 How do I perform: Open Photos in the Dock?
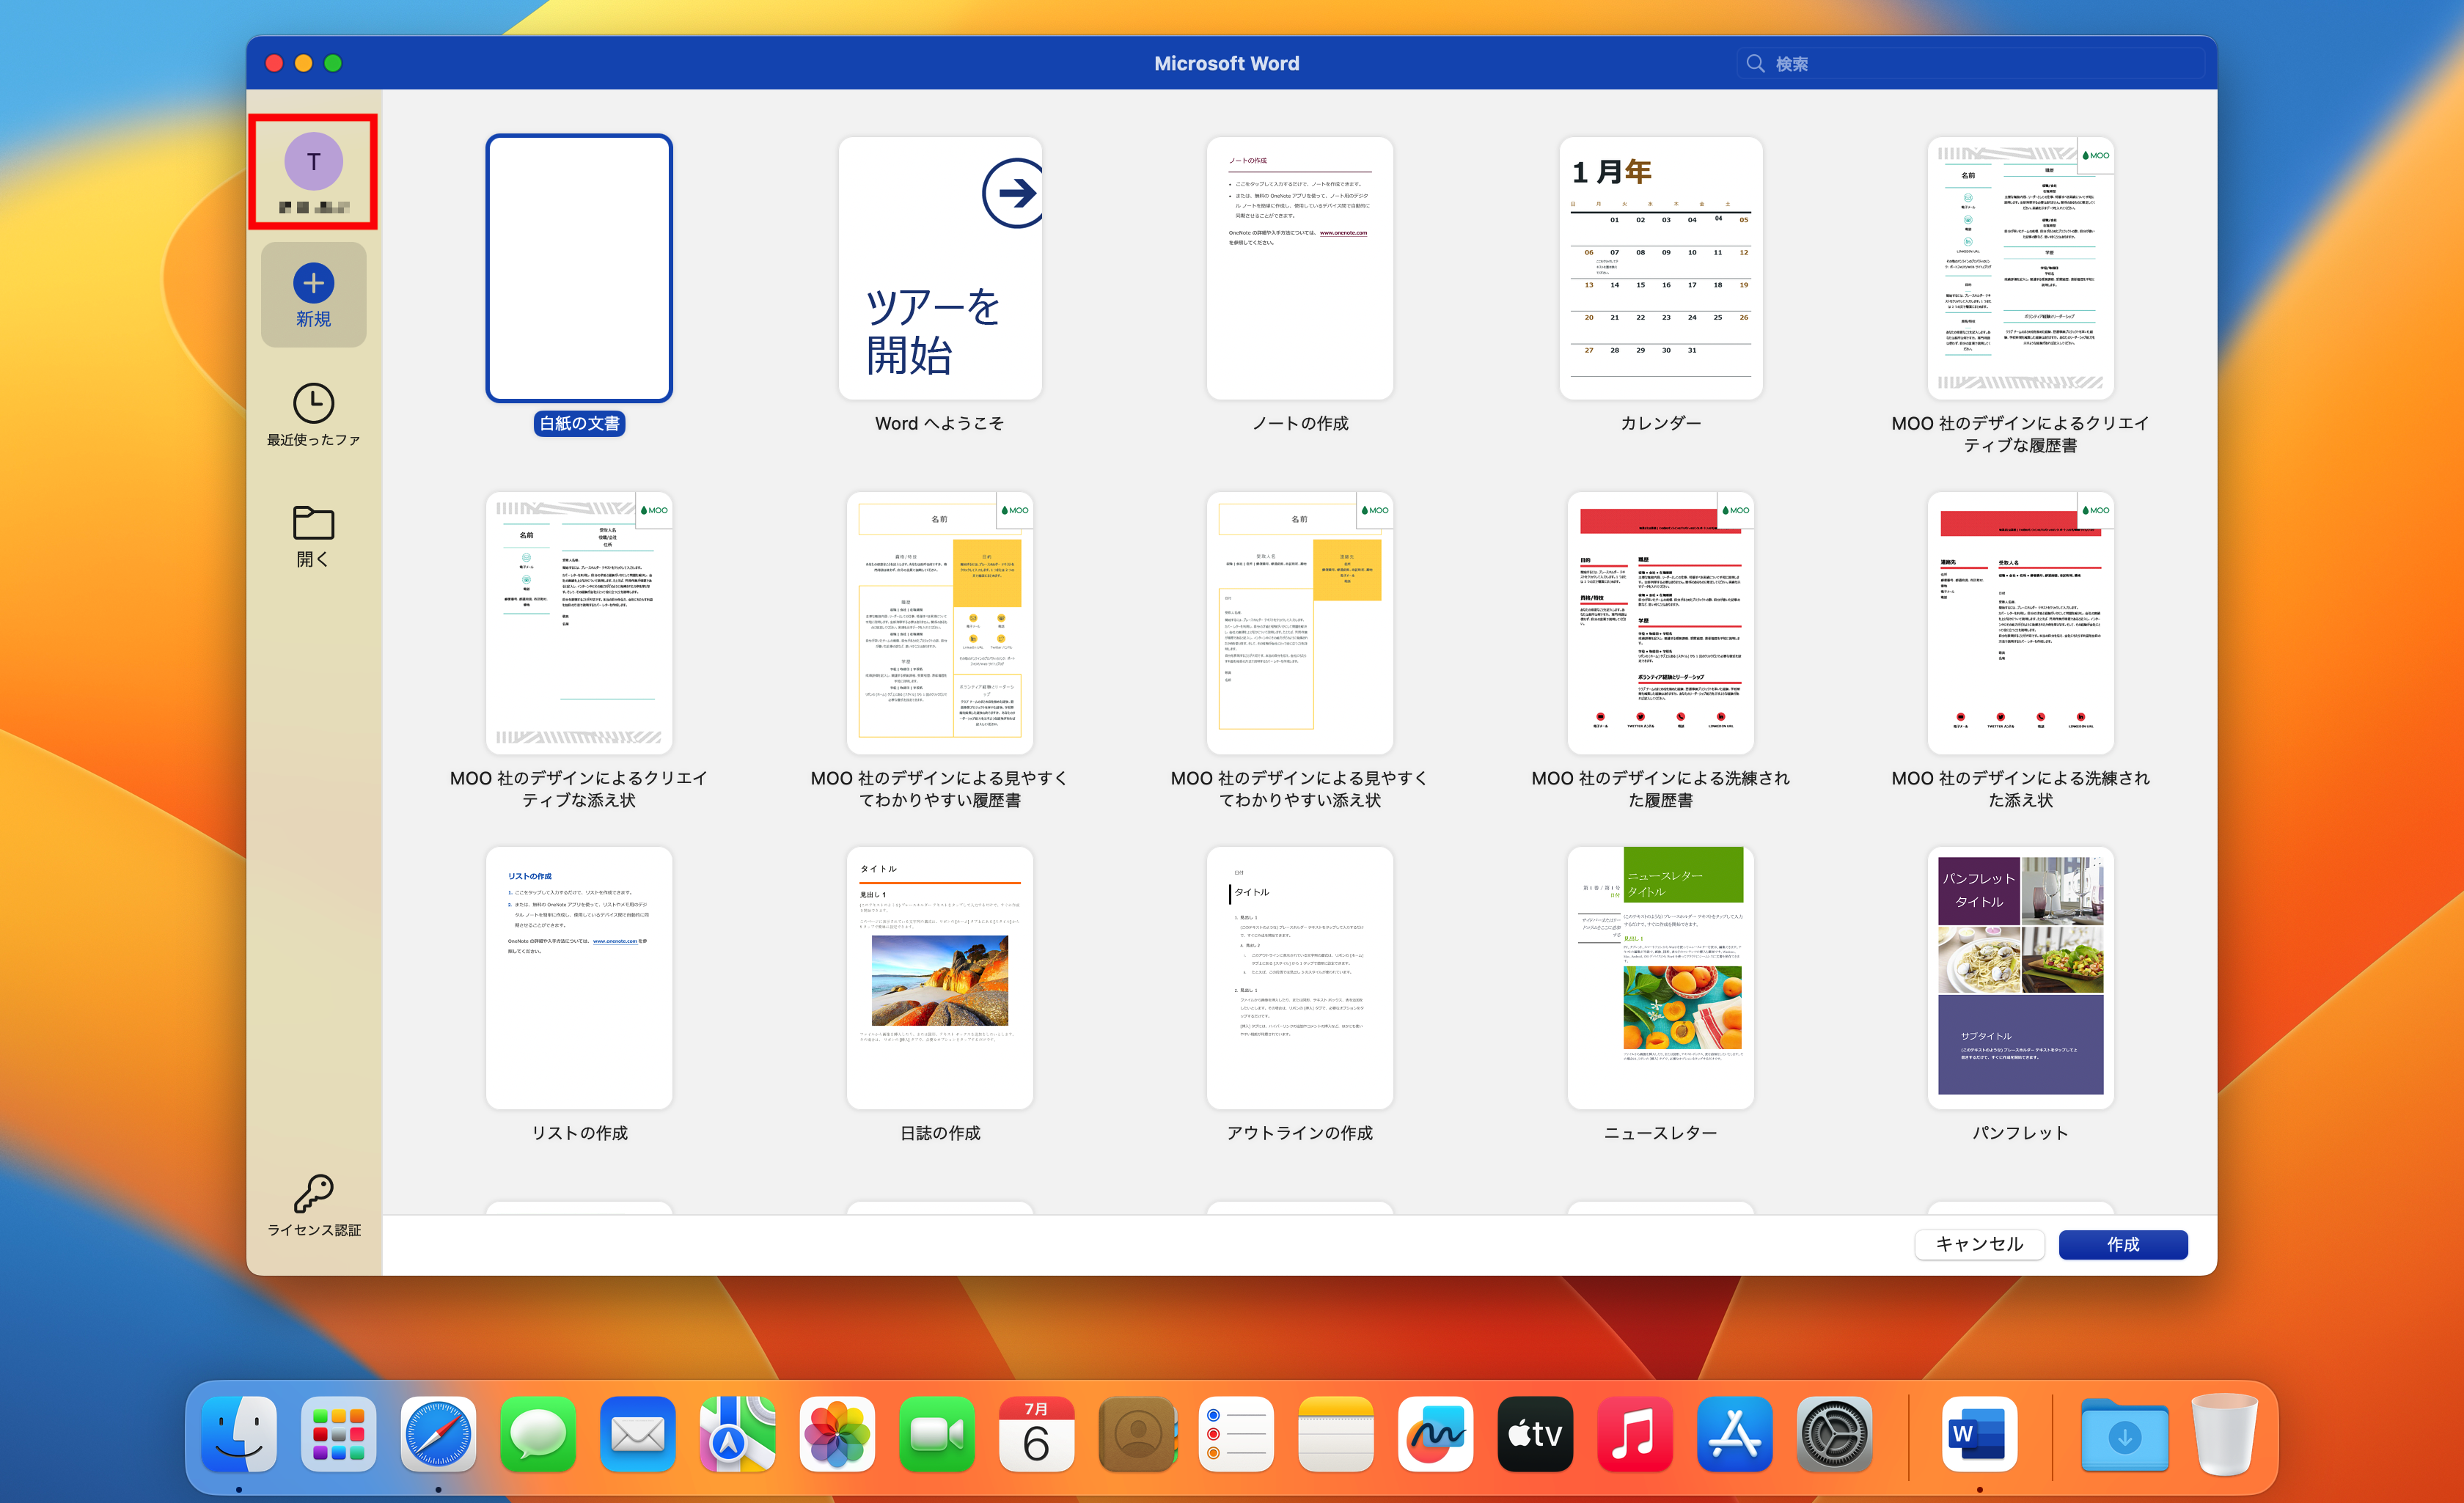click(837, 1434)
